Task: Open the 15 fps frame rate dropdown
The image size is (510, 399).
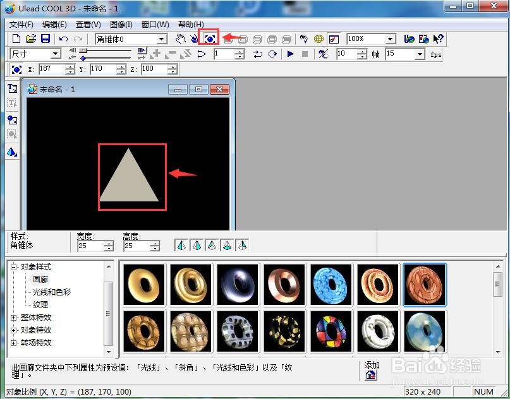Action: point(420,54)
